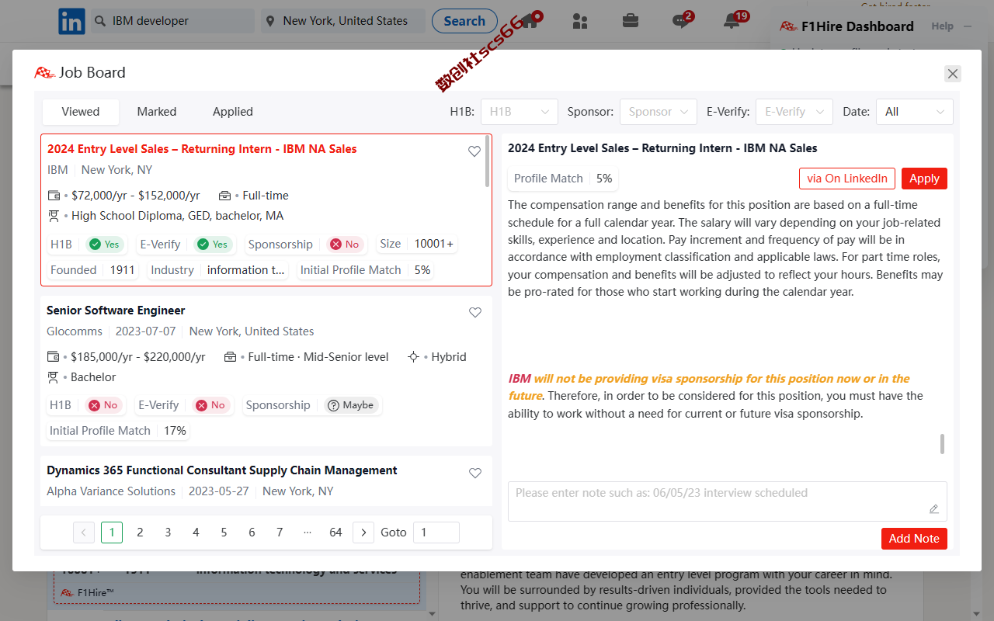Close the Job Board dialog
The height and width of the screenshot is (621, 994).
coord(953,74)
